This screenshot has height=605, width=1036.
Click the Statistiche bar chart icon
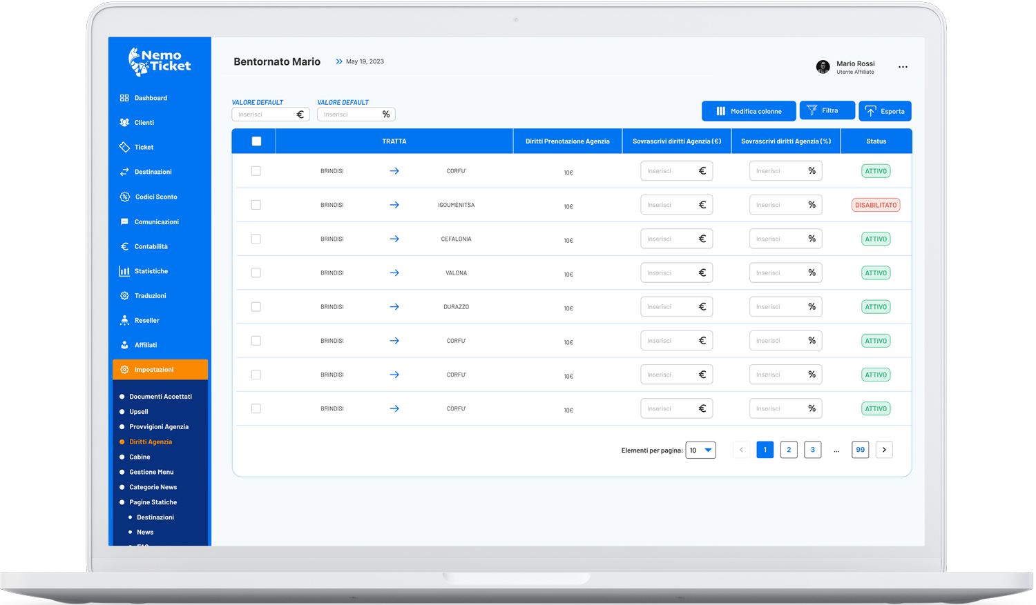(x=124, y=271)
